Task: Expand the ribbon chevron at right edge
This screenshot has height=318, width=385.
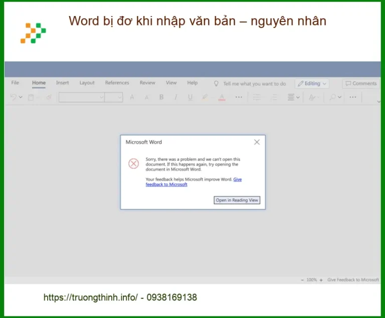Action: pos(379,101)
